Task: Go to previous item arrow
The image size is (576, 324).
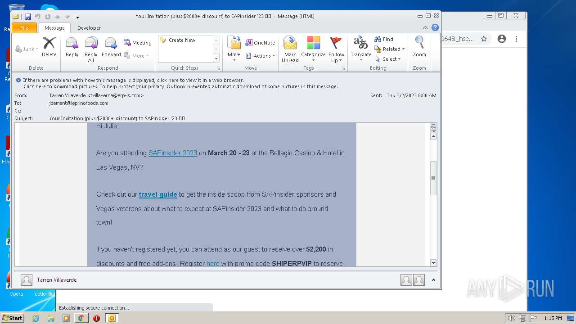Action: coord(57,17)
